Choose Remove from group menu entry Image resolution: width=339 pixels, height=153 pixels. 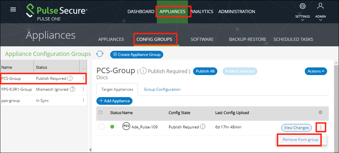(x=300, y=140)
